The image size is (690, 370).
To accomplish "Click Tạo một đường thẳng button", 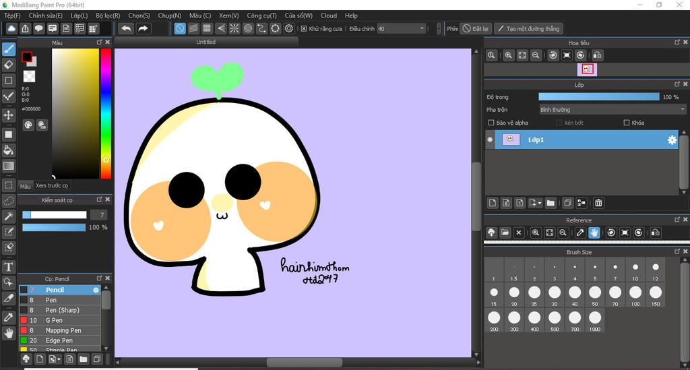I will point(528,28).
